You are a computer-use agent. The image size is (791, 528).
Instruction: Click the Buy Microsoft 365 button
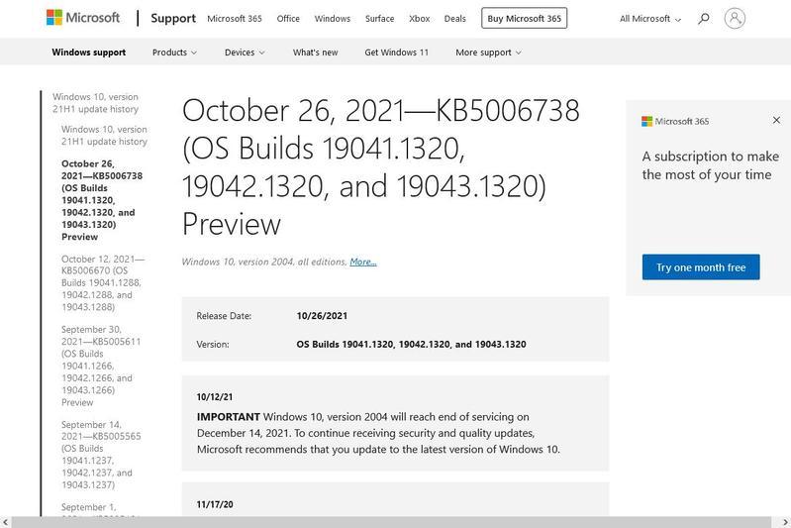point(524,18)
